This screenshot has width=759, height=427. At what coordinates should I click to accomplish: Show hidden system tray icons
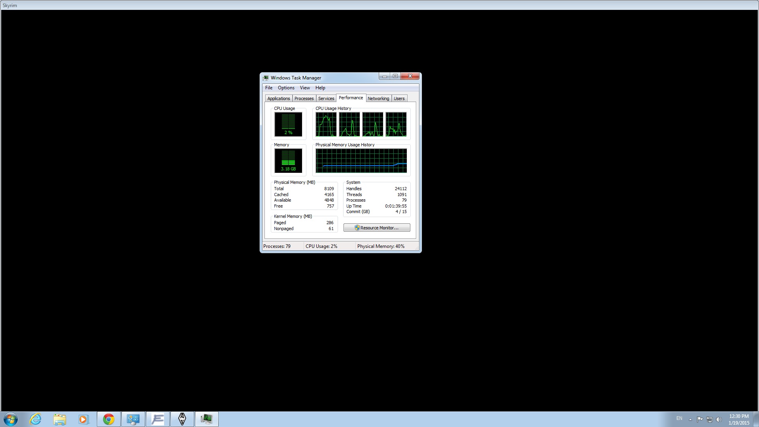[690, 419]
